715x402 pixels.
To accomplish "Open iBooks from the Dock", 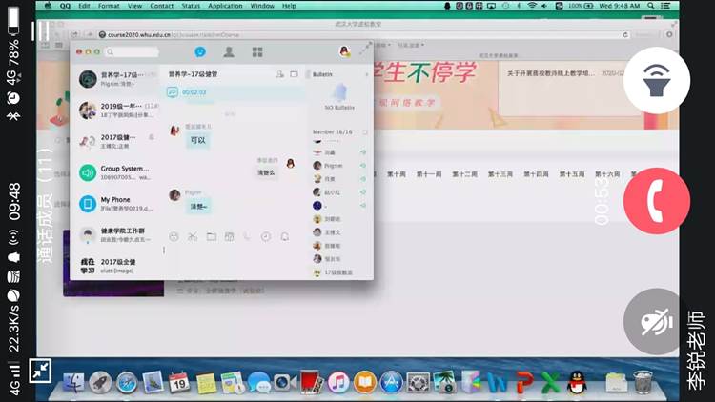I will 365,382.
